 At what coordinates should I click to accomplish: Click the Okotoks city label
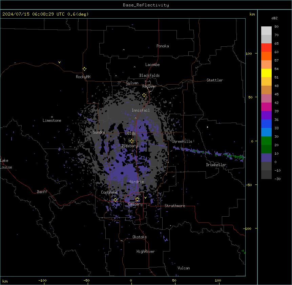(140, 237)
